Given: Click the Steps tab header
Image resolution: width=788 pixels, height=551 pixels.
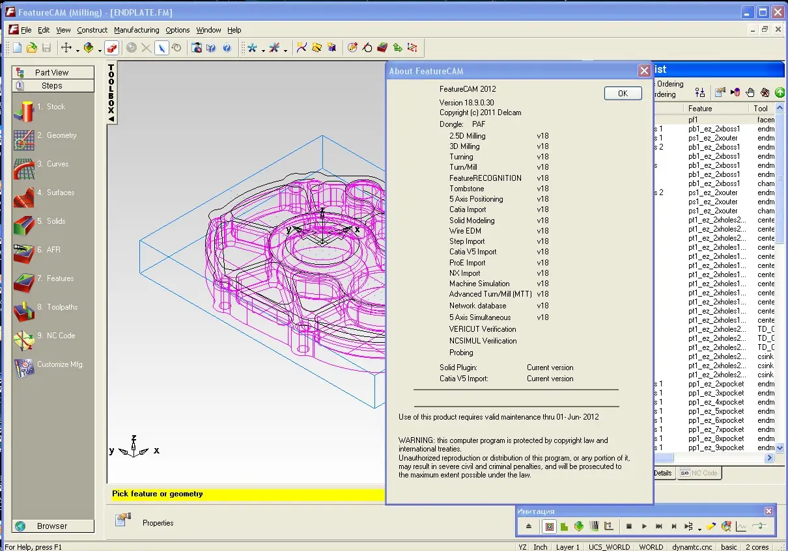Looking at the screenshot, I should [53, 85].
